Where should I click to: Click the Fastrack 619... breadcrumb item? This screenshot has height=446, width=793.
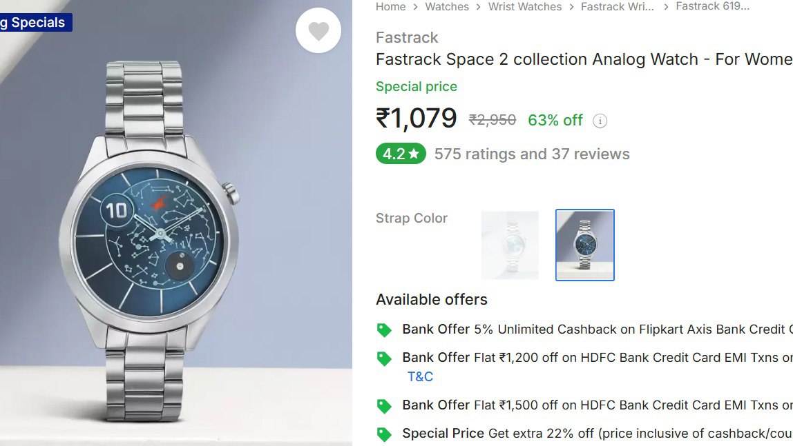coord(712,7)
